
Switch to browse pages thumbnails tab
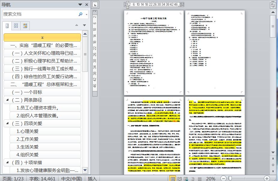pos(16,26)
